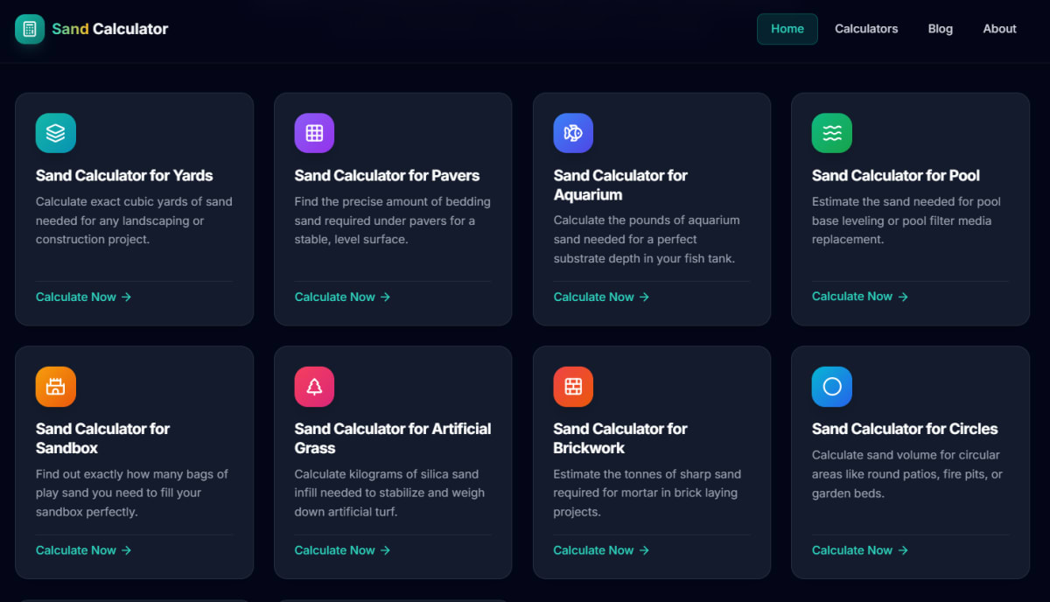This screenshot has height=602, width=1050.
Task: Click the Sand Calculator for Brickwork heading
Action: (x=620, y=438)
